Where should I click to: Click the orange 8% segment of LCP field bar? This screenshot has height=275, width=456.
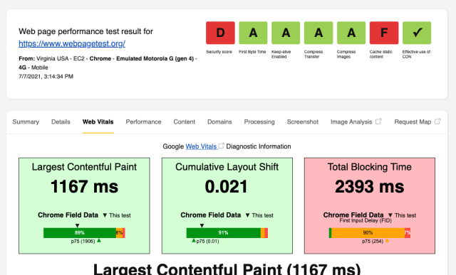[x=119, y=233]
